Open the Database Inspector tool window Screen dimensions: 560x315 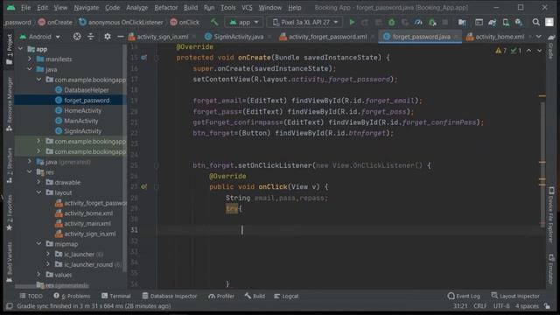point(170,296)
